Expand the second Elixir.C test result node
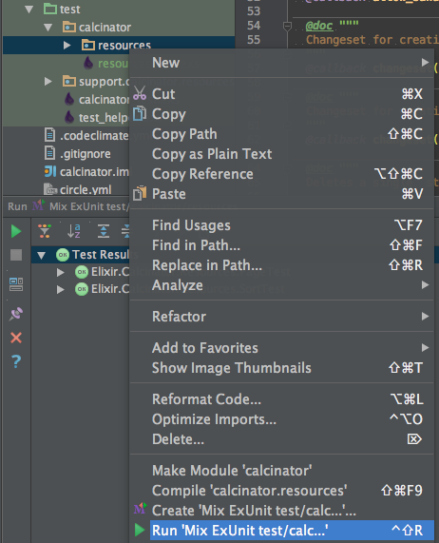 point(61,289)
